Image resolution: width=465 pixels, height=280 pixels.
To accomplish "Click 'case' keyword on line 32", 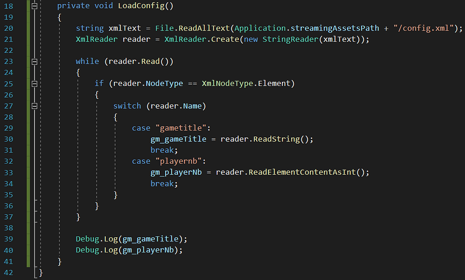I will tap(141, 161).
